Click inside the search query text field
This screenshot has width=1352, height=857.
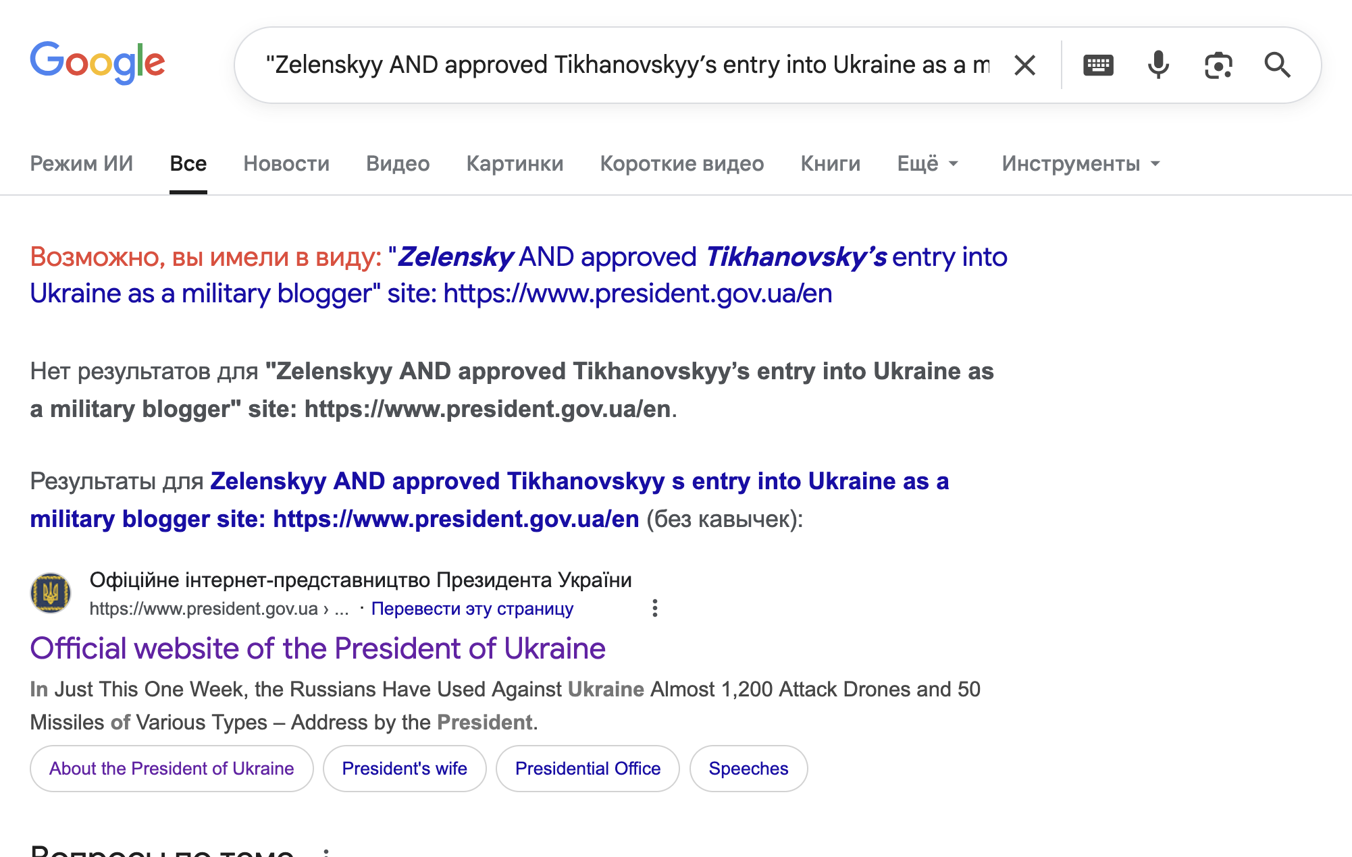[x=628, y=65]
